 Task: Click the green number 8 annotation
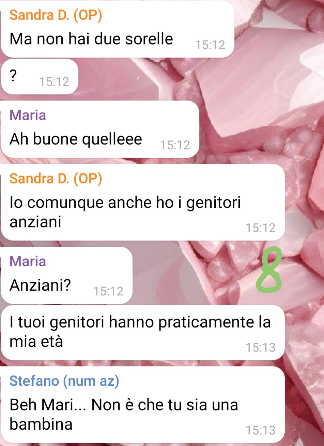[270, 271]
